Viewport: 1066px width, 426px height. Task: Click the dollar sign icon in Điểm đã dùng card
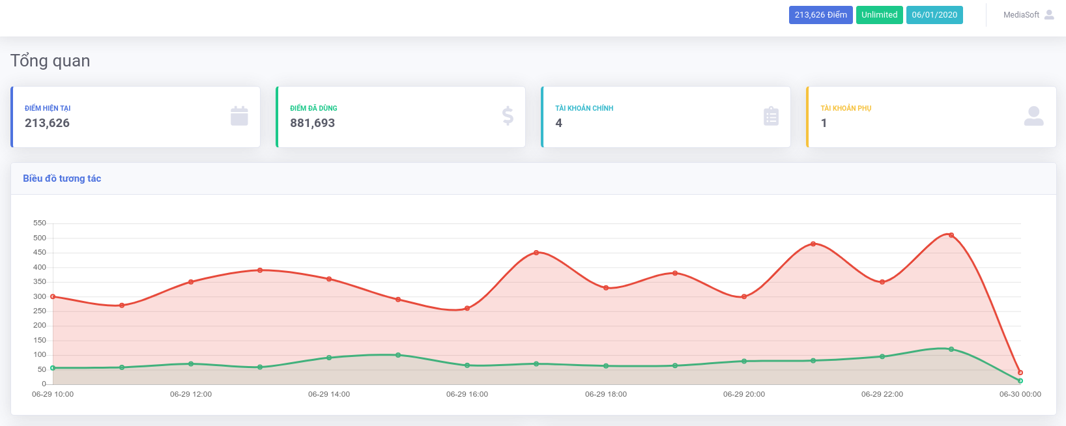[508, 117]
